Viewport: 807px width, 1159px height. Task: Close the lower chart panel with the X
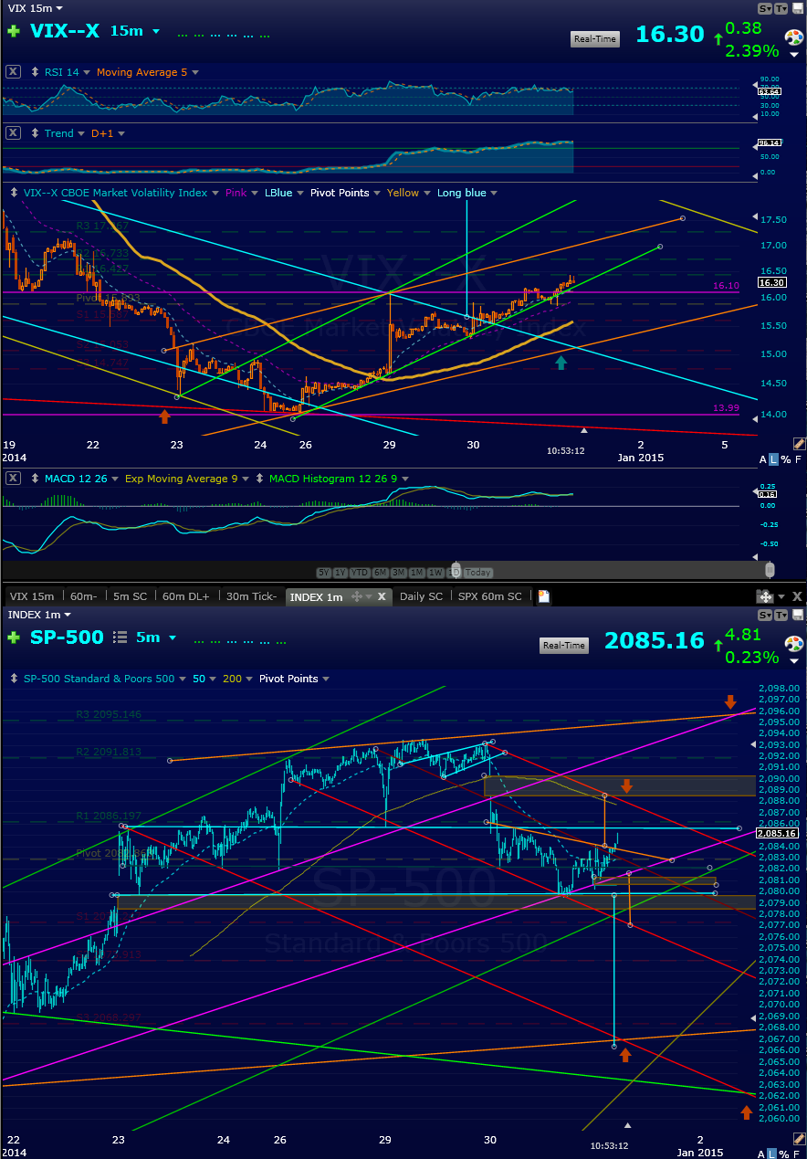point(795,596)
